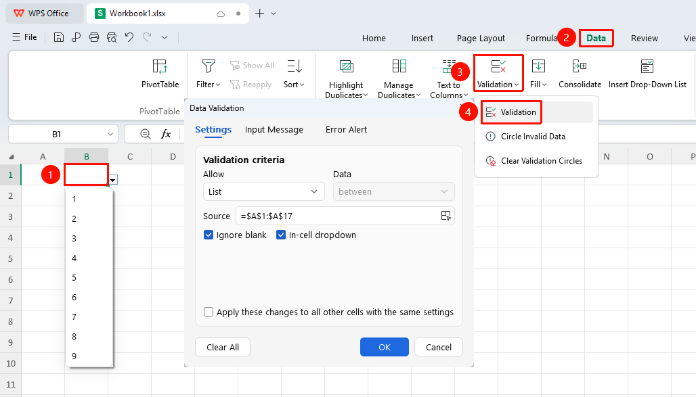Image resolution: width=696 pixels, height=397 pixels.
Task: Click the Print icon in quick toolbar
Action: (93, 37)
